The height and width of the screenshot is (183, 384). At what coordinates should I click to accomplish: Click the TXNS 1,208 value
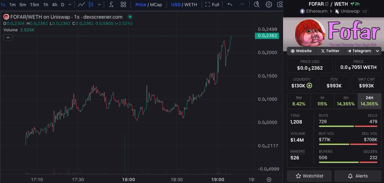296,122
